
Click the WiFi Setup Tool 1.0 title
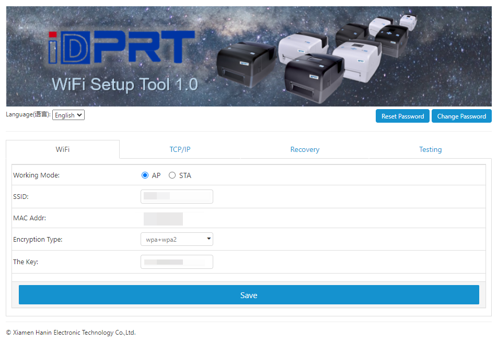[x=124, y=84]
